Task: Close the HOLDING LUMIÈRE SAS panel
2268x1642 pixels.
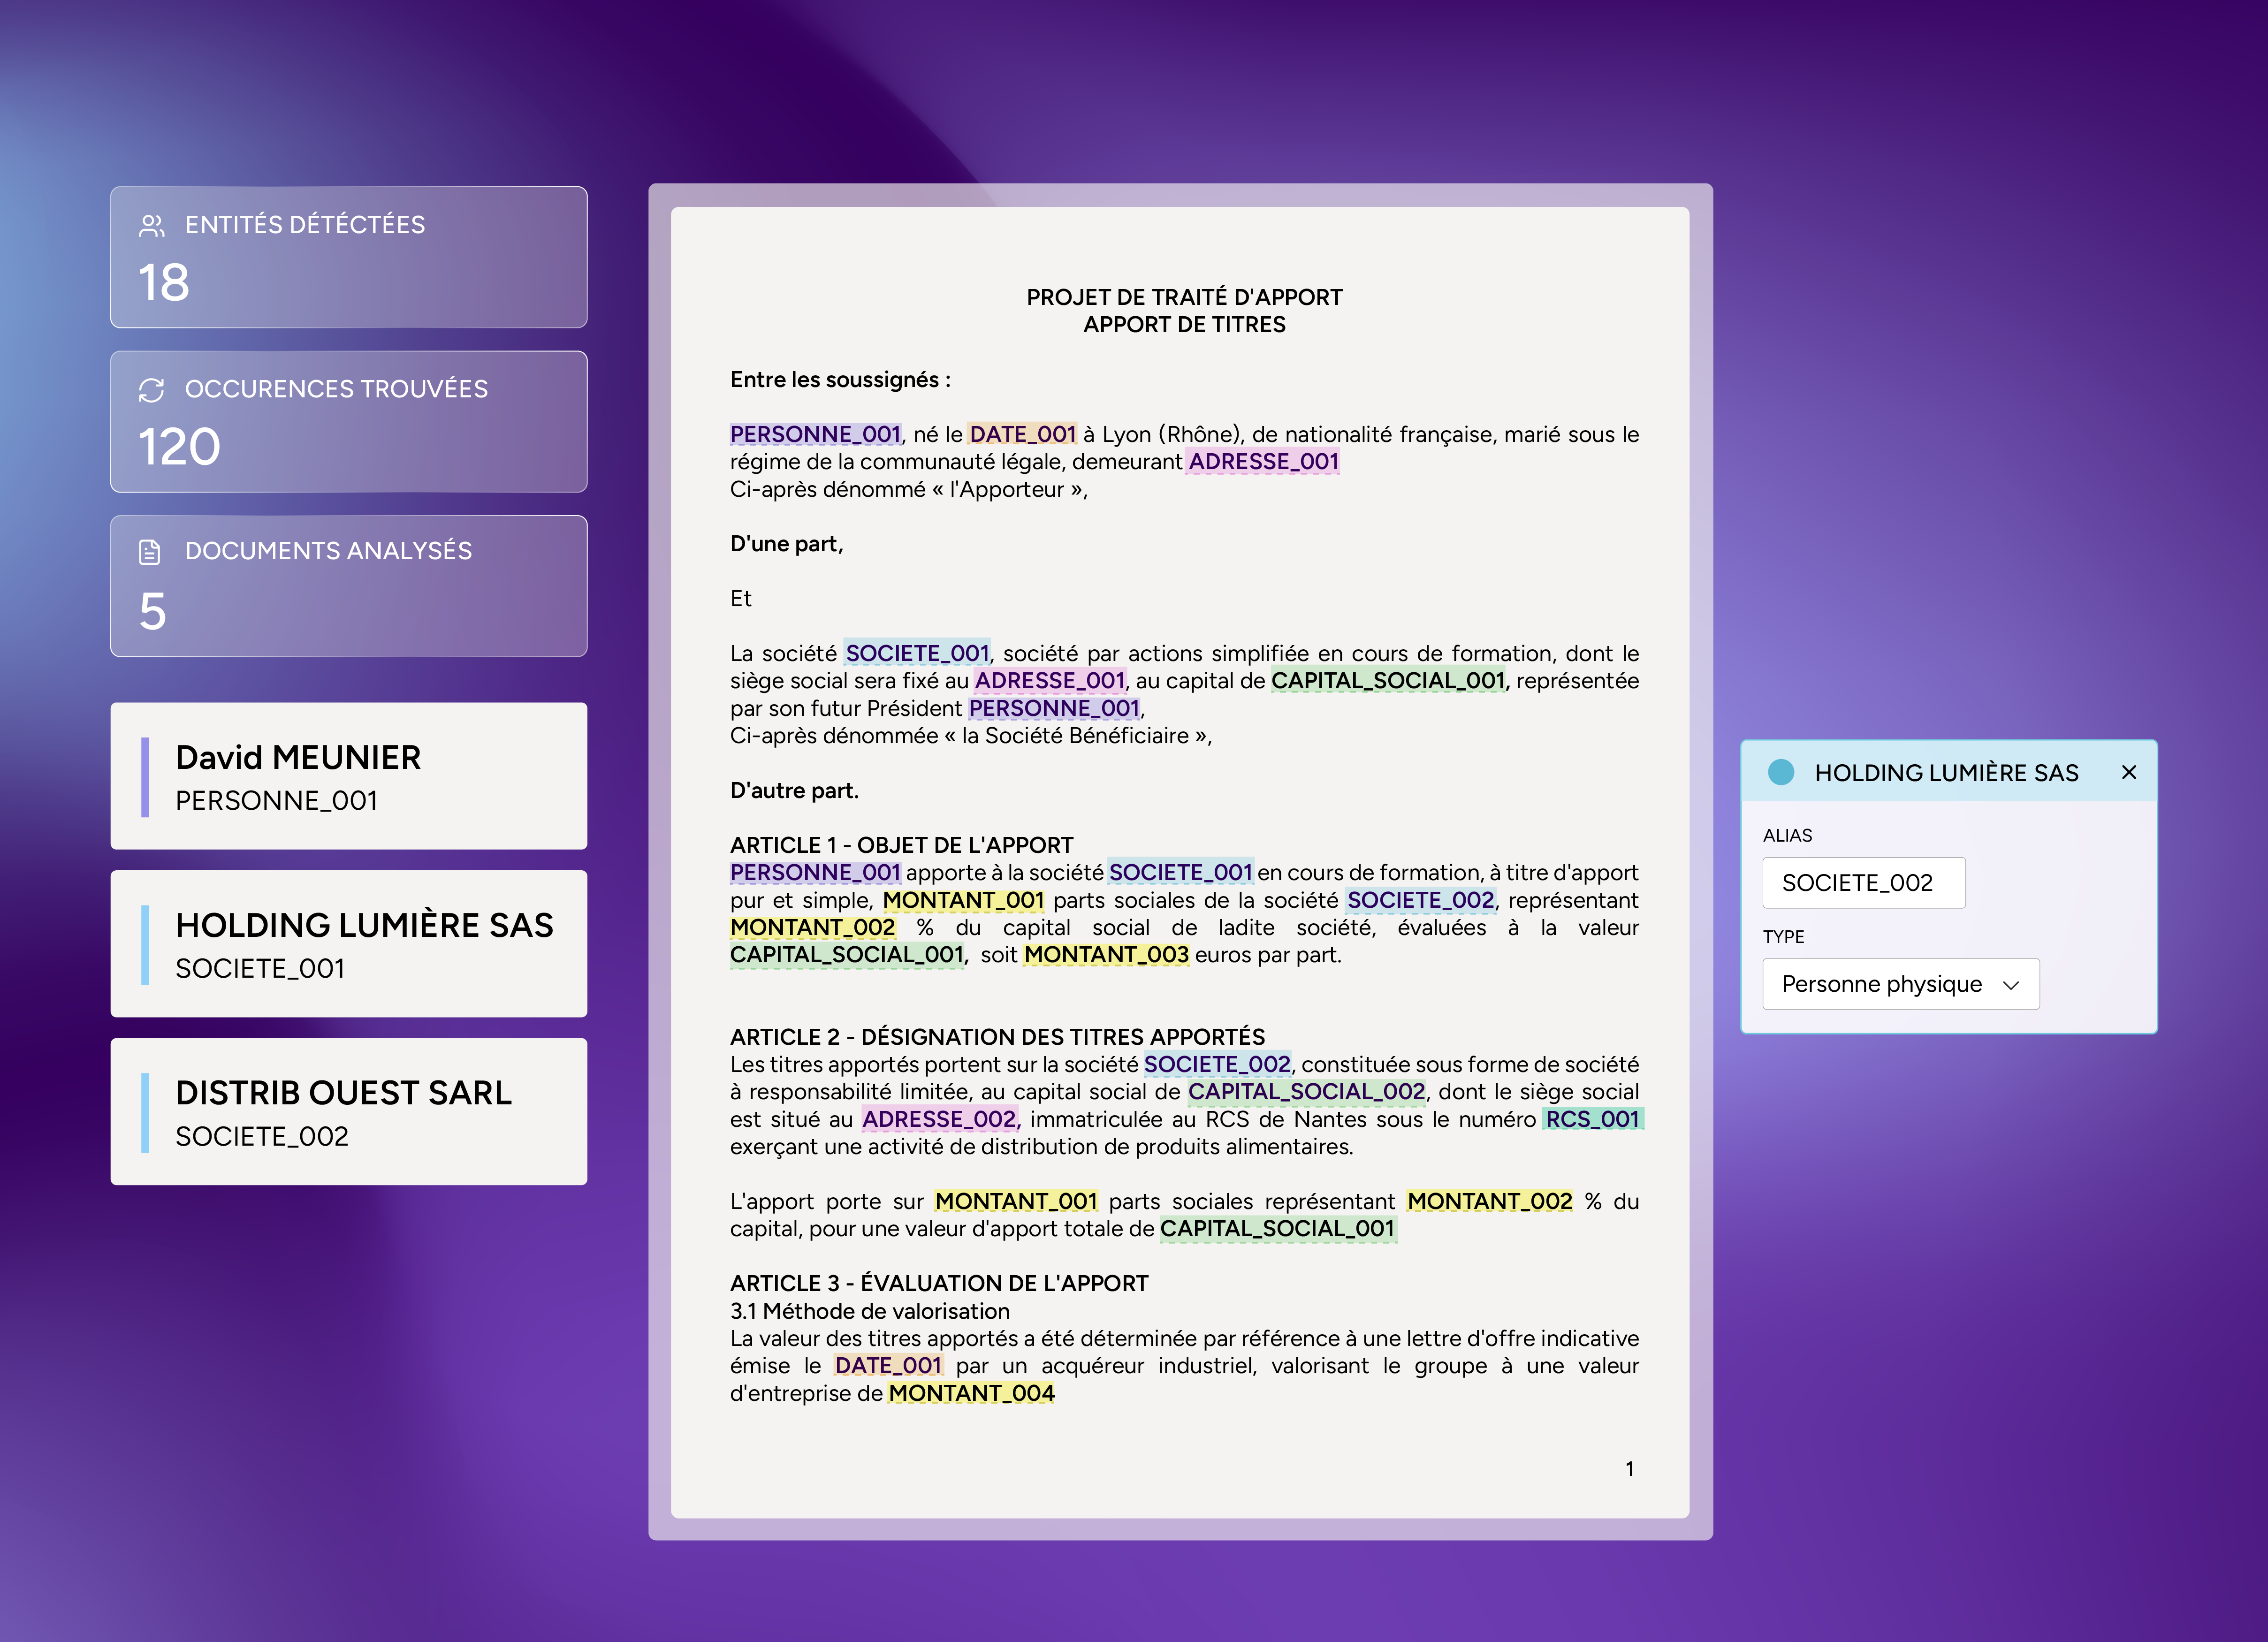Action: 2129,772
